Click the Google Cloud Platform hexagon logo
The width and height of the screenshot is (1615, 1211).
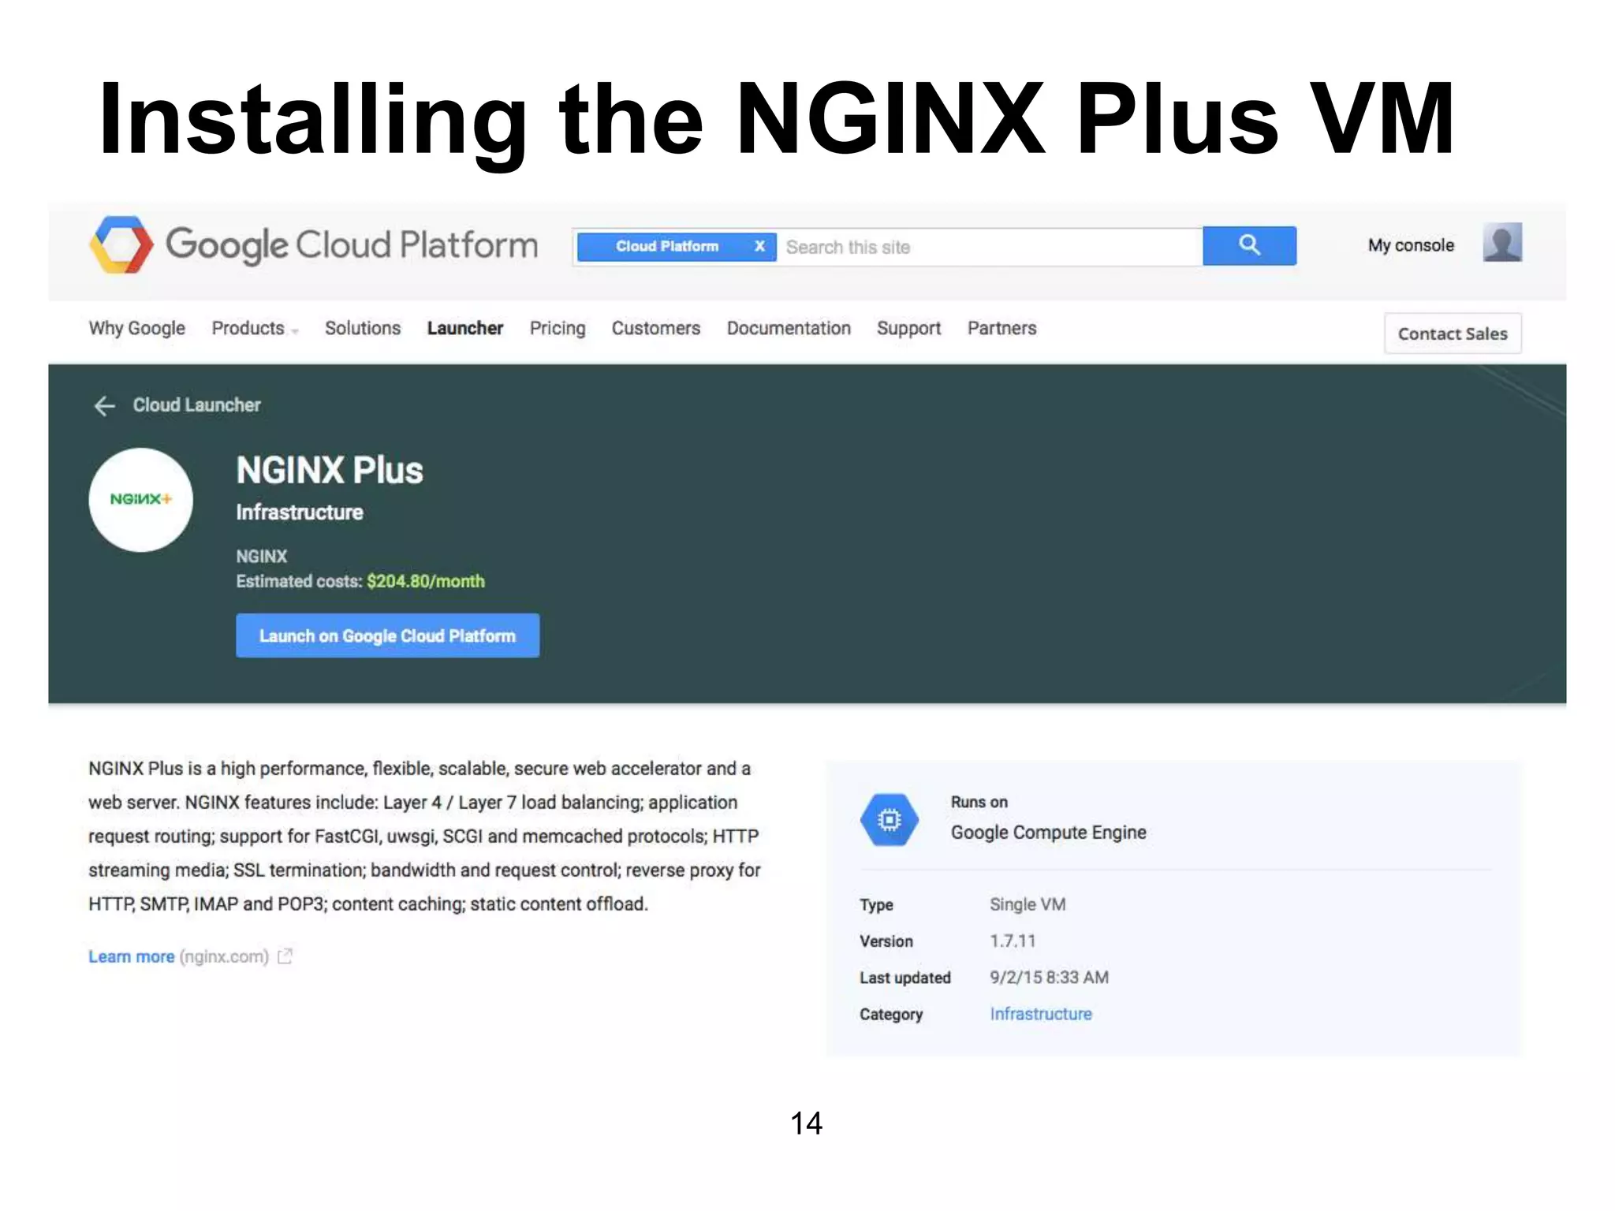pos(121,245)
